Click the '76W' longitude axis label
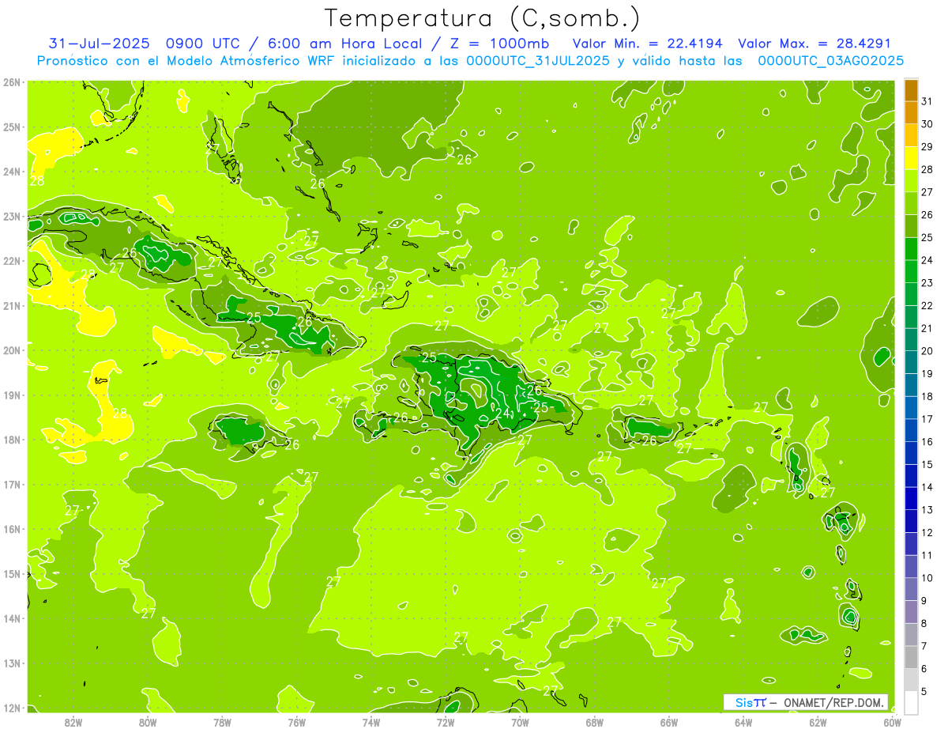The image size is (948, 733). click(296, 722)
